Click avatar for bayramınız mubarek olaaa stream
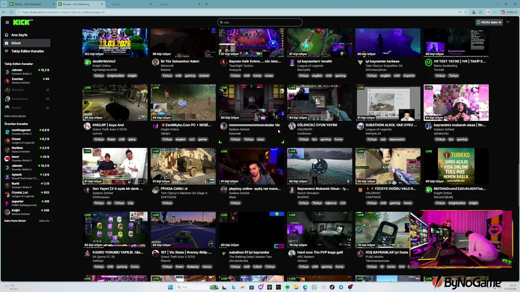The image size is (520, 292). 429,126
